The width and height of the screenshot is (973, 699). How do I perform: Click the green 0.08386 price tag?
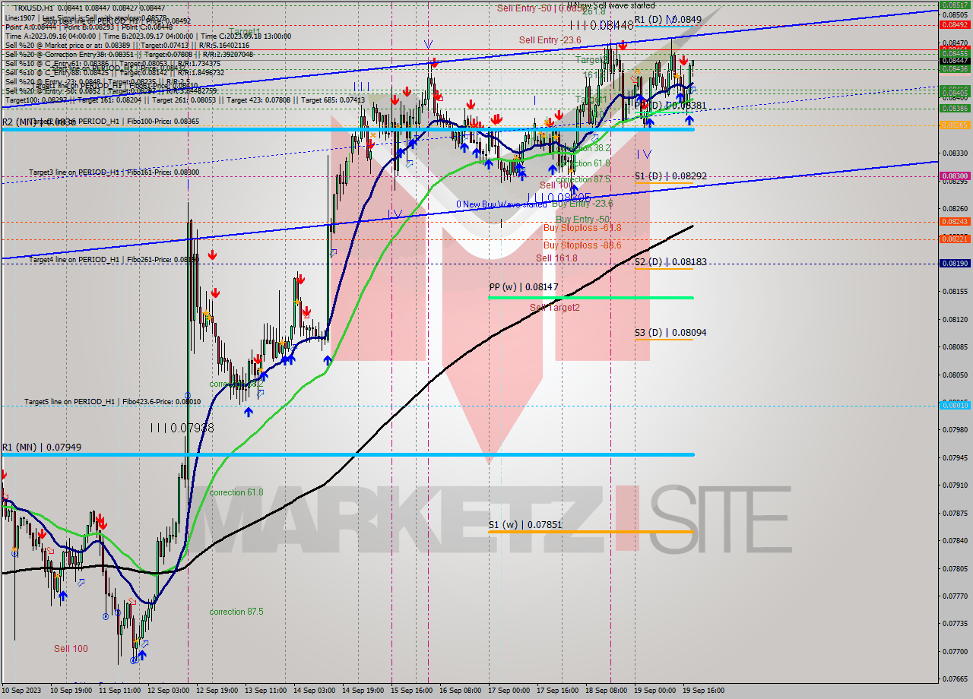[955, 108]
